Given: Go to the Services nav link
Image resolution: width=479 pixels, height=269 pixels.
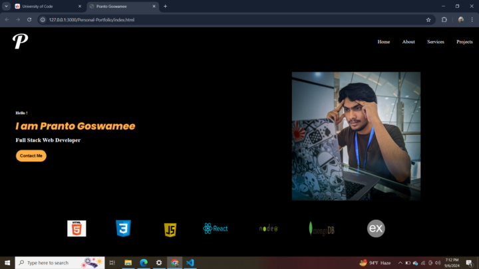Looking at the screenshot, I should [x=435, y=42].
